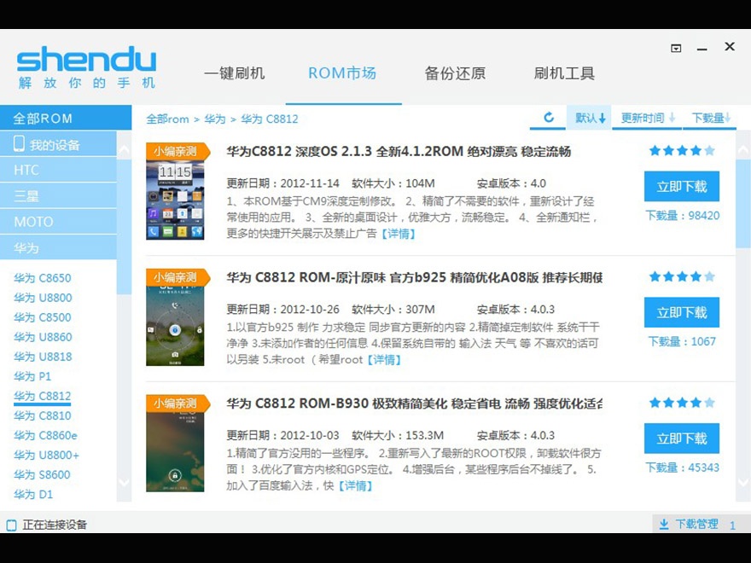The image size is (751, 563).
Task: Select the 全部ROM sidebar header
Action: coord(66,118)
